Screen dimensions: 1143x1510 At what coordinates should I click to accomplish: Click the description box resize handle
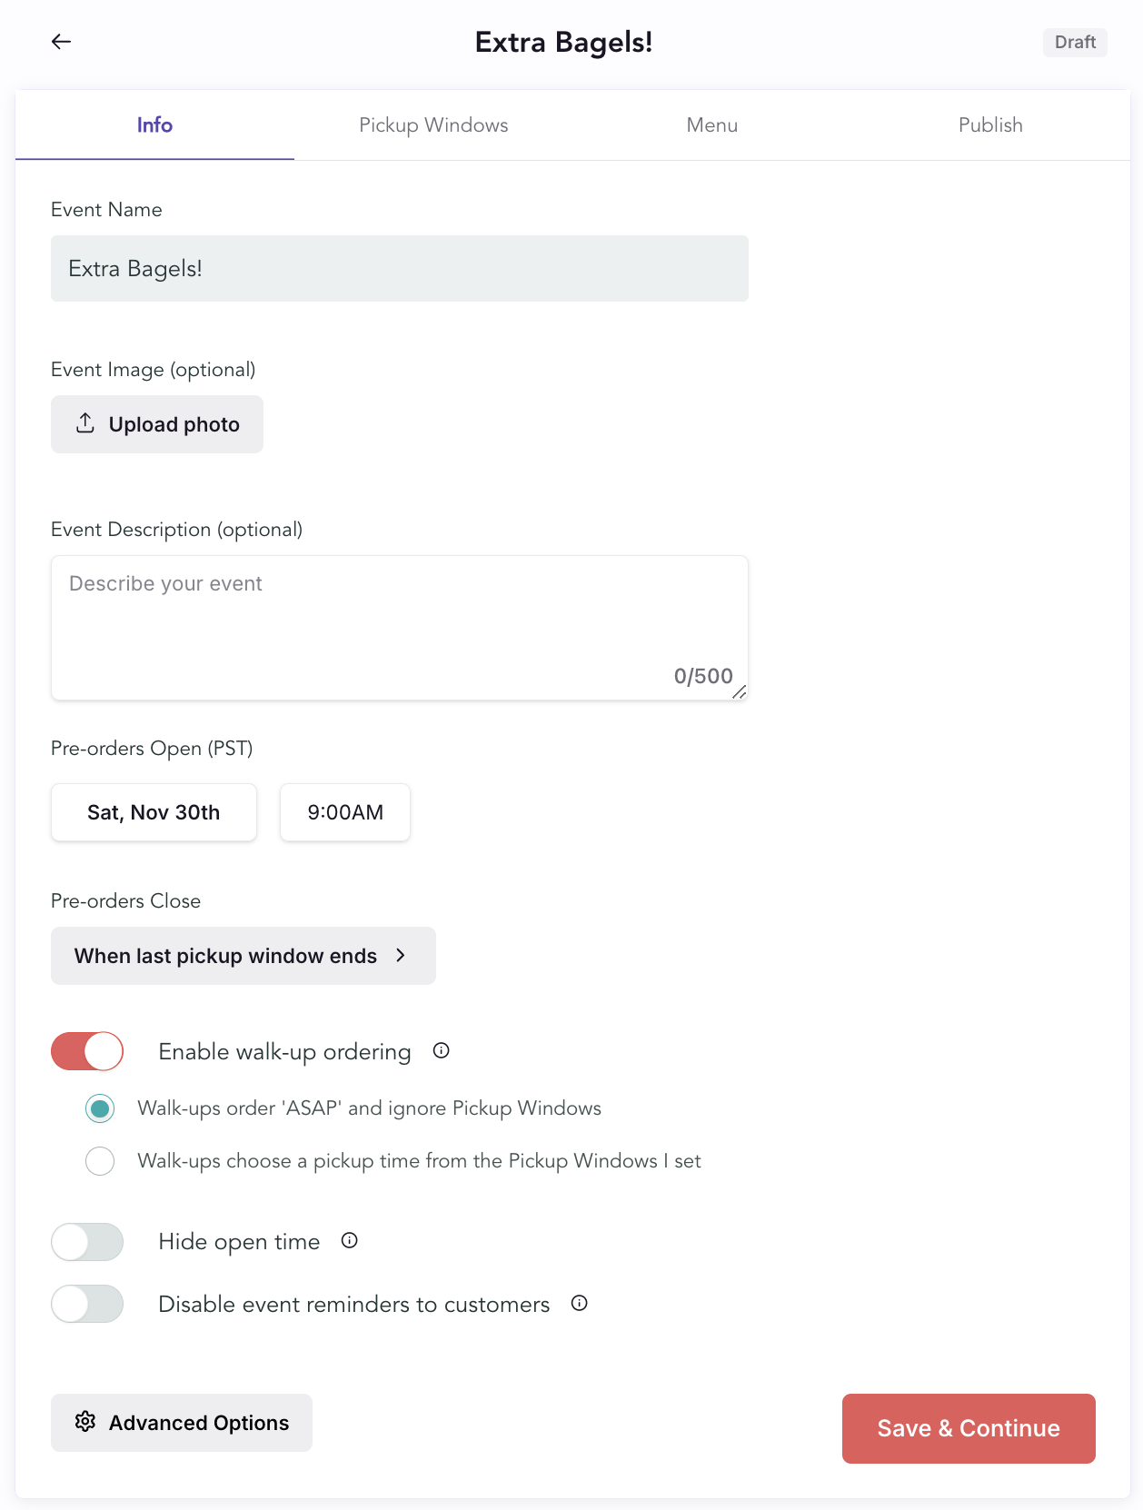tap(740, 692)
